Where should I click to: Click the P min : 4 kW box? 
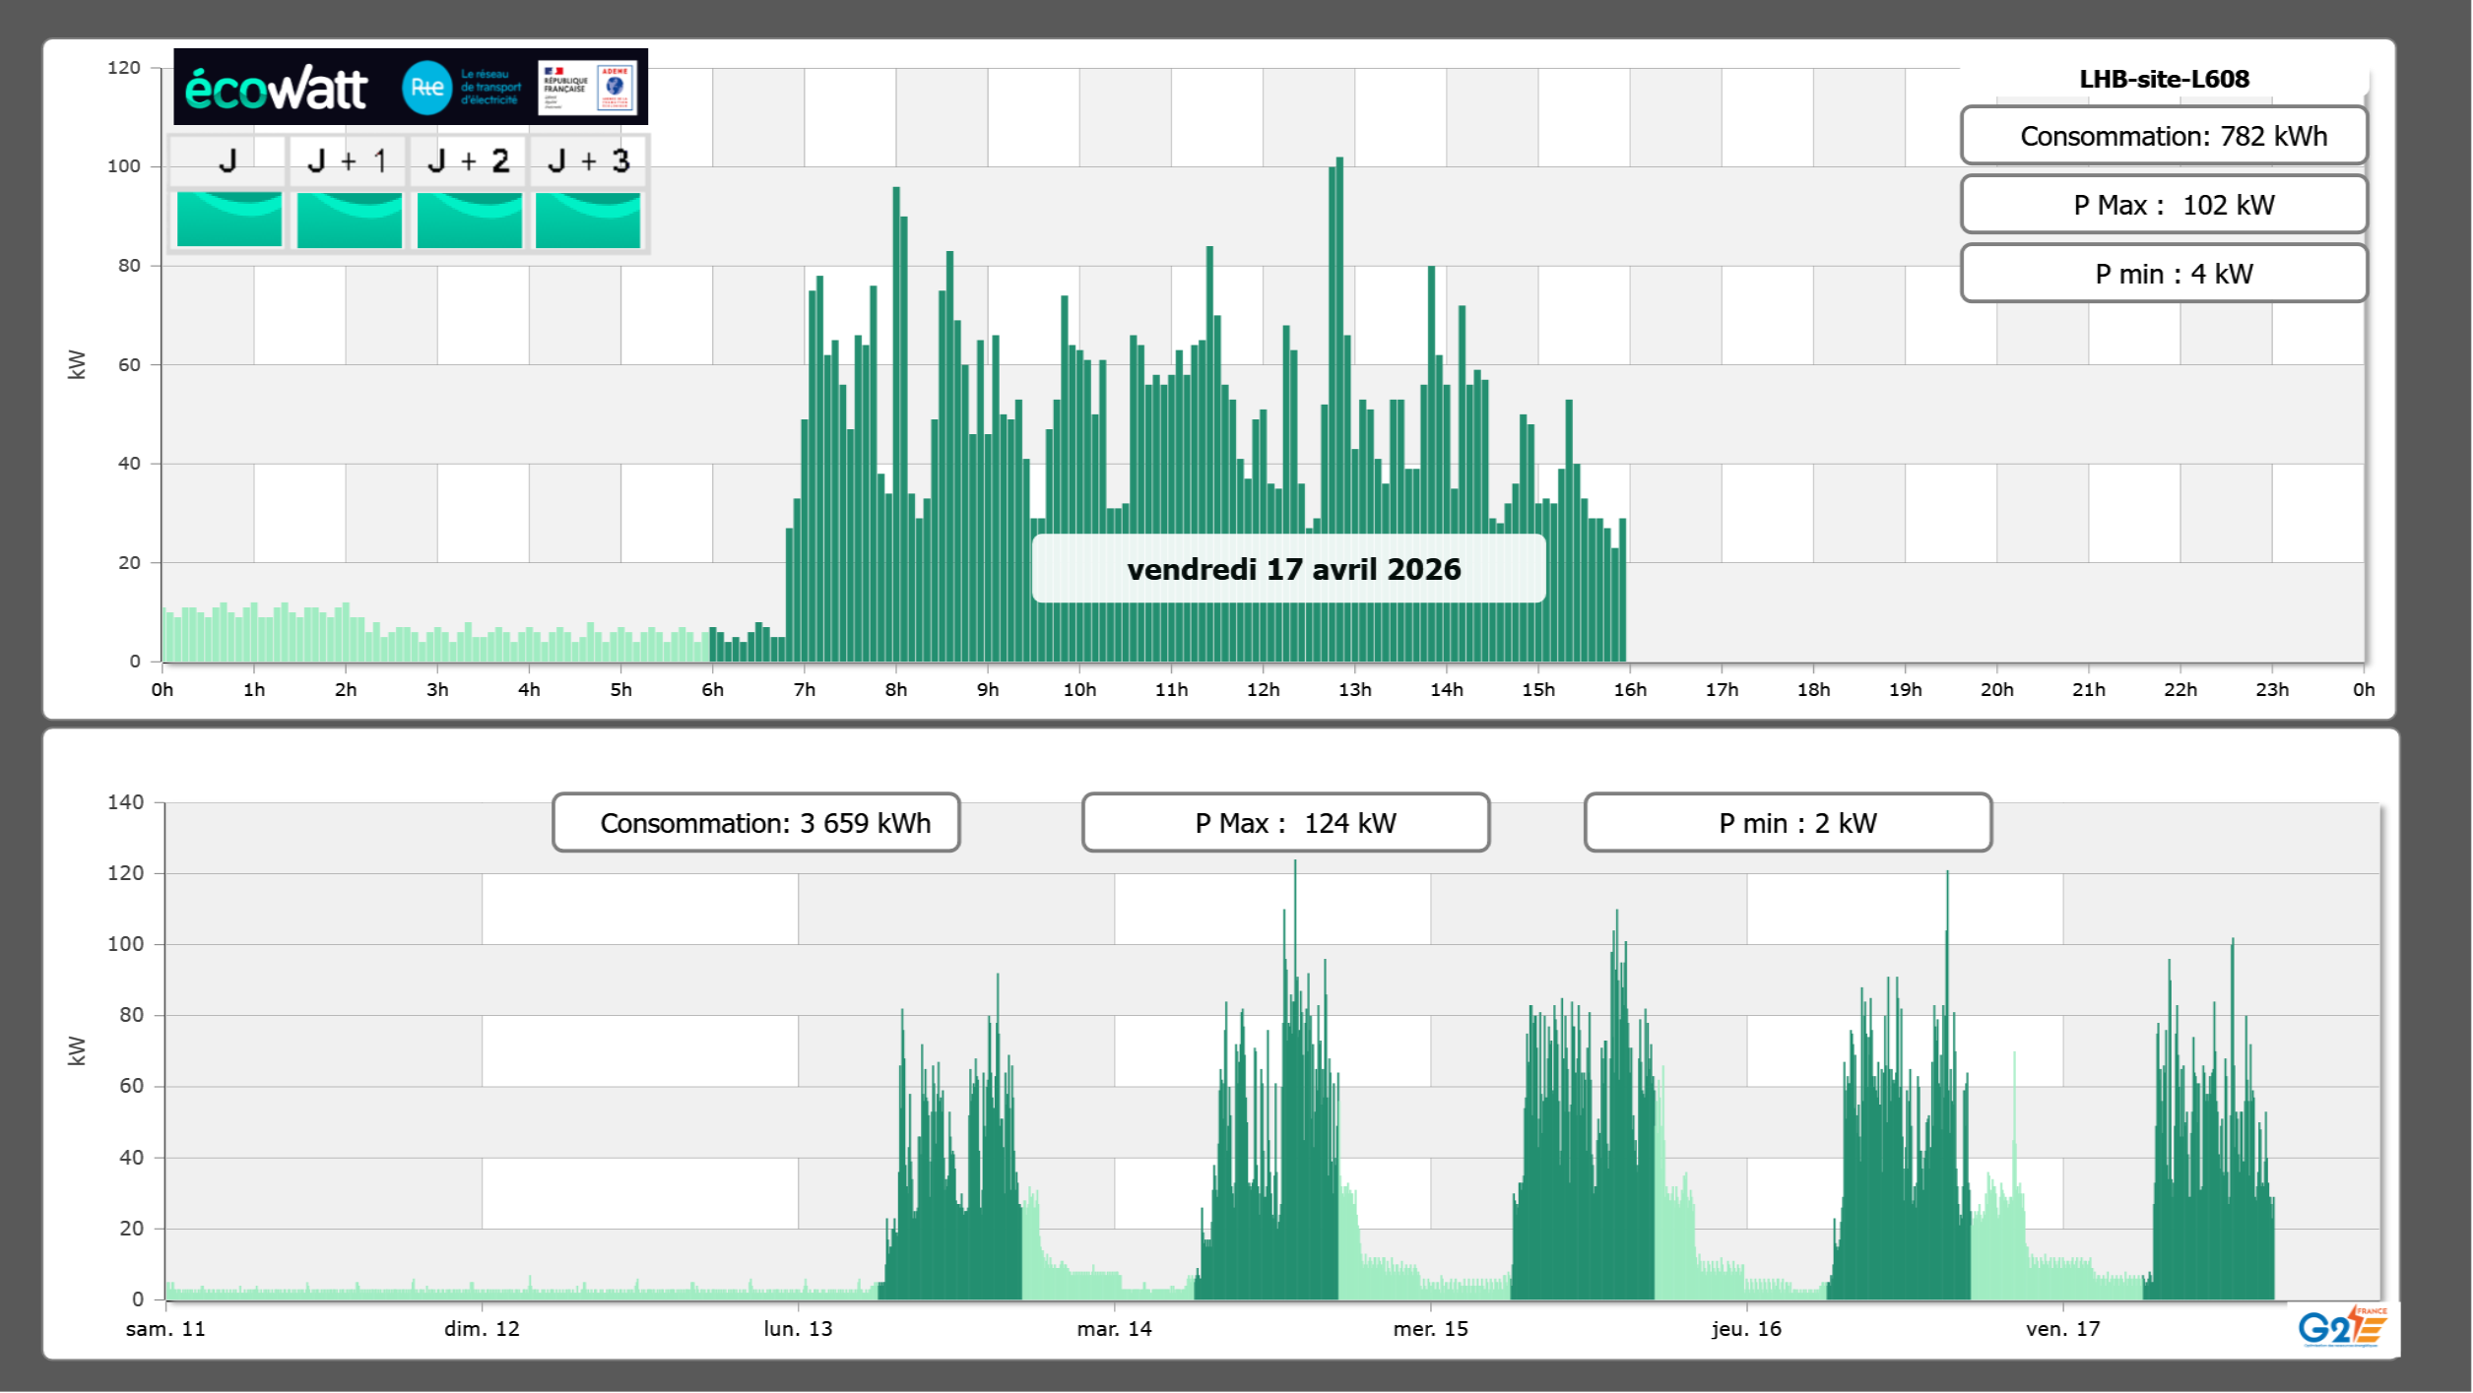[2163, 274]
